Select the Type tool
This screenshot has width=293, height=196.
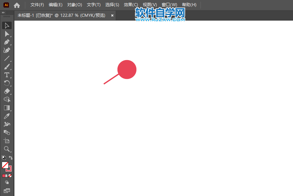pyautogui.click(x=7, y=75)
